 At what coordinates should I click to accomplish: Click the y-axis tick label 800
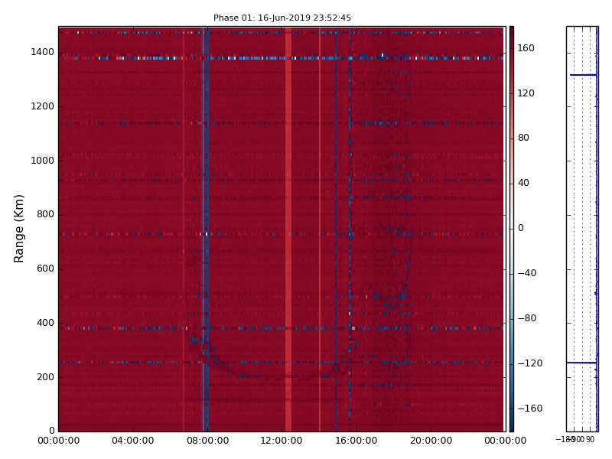(x=45, y=214)
